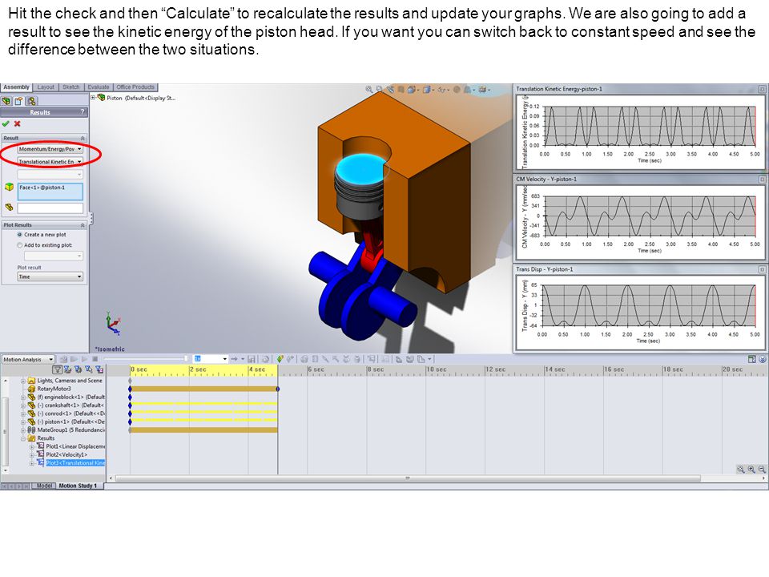
Task: Select RotaryMotor3 in motion tree
Action: pyautogui.click(x=54, y=389)
